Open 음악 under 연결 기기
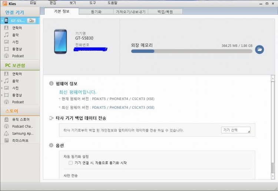The image size is (278, 191). pyautogui.click(x=16, y=35)
